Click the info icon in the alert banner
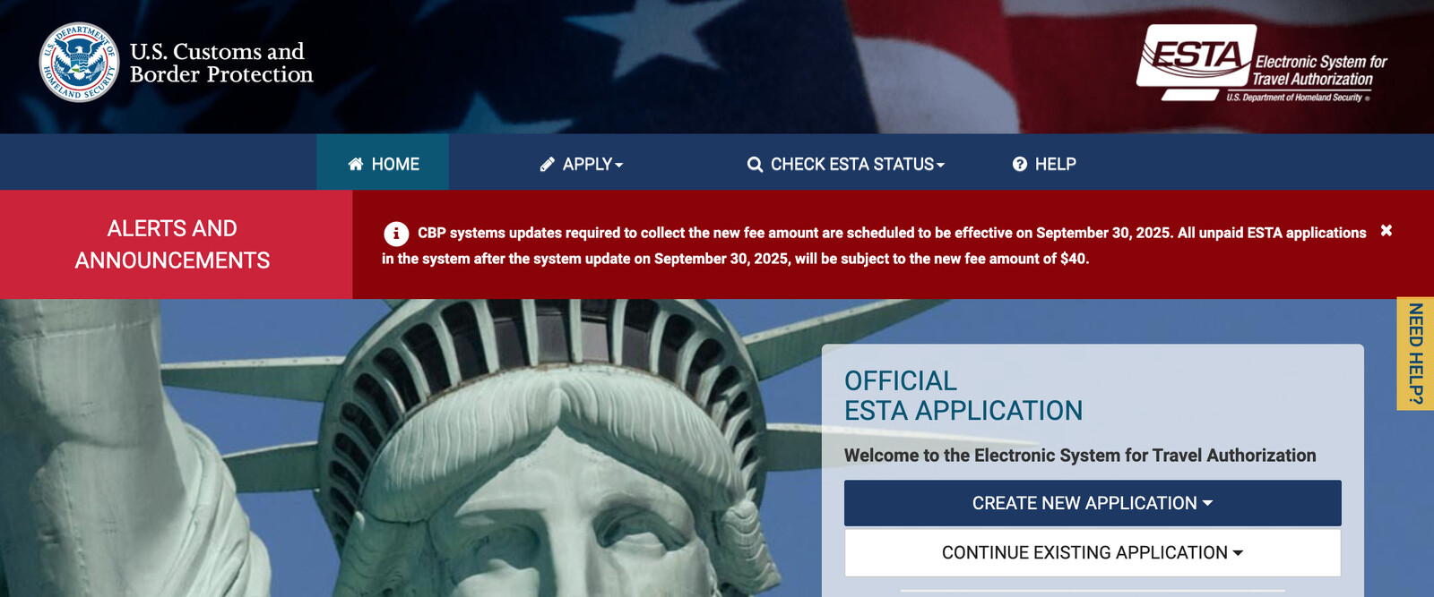 point(396,234)
